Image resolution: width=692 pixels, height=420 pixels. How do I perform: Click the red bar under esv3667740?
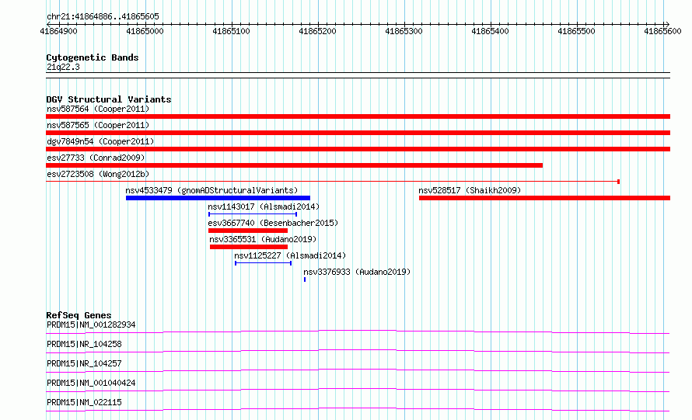(248, 231)
